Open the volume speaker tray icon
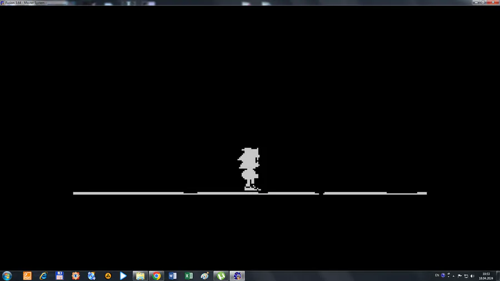Image resolution: width=500 pixels, height=281 pixels. 472,276
